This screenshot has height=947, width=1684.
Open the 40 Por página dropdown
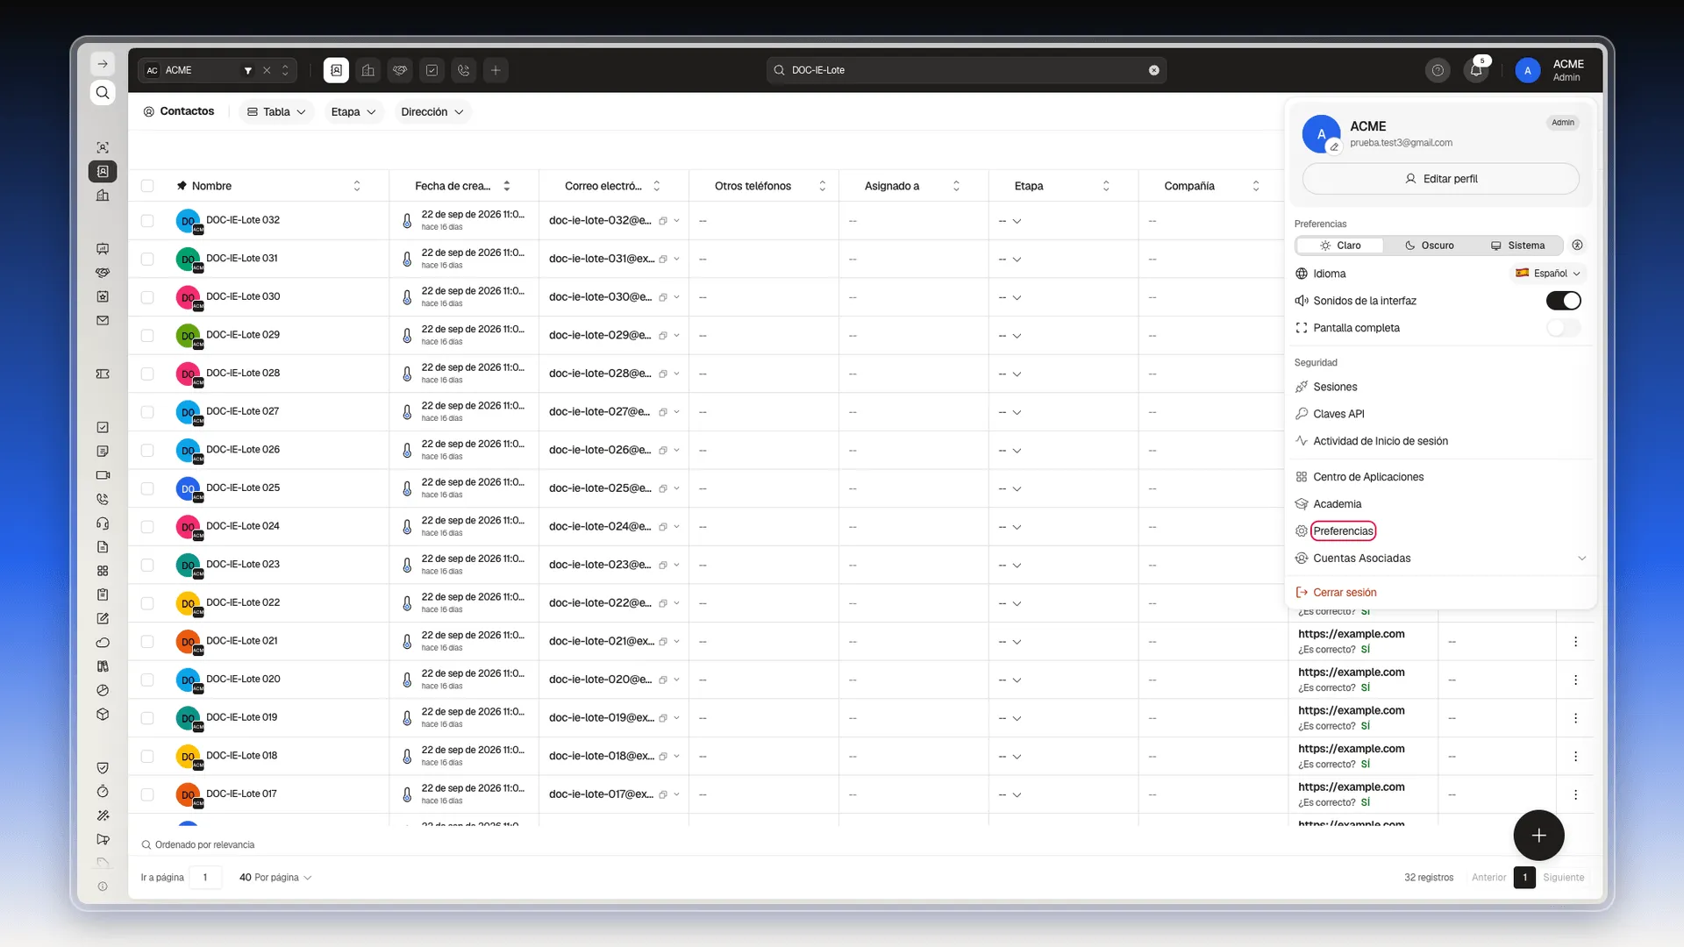275,878
